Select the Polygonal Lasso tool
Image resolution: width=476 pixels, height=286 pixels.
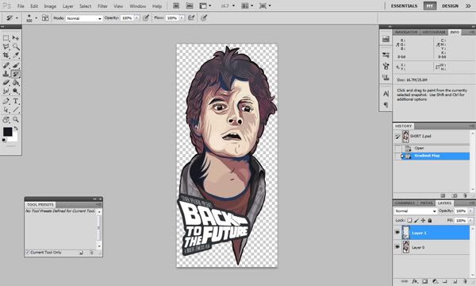pos(6,47)
